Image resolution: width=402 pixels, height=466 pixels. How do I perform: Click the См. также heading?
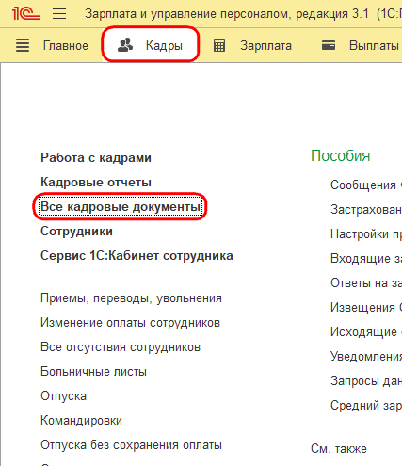click(x=339, y=449)
